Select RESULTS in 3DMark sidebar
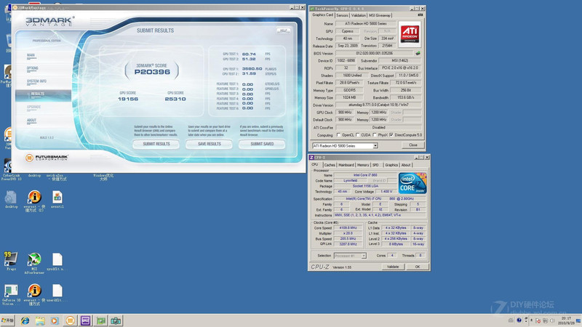 [x=43, y=94]
